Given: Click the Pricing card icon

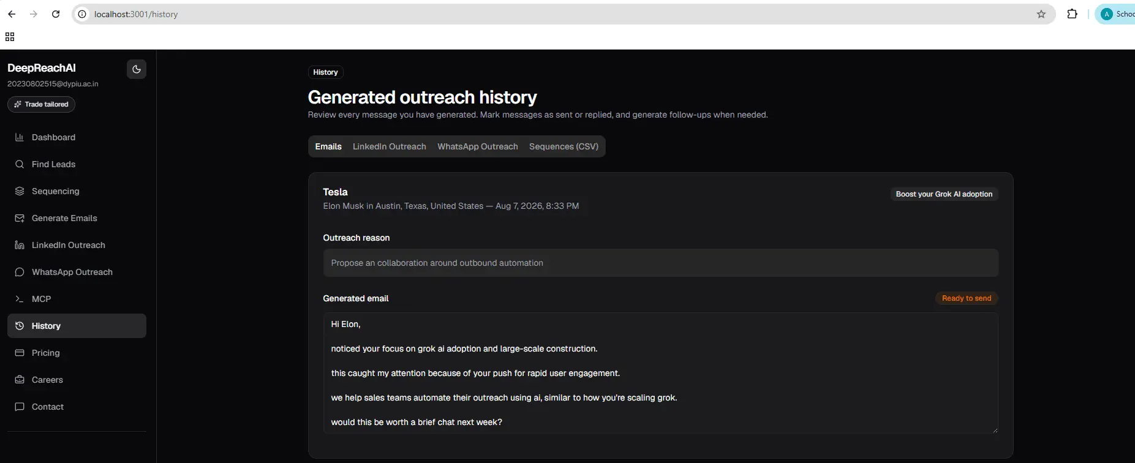Looking at the screenshot, I should (x=20, y=353).
